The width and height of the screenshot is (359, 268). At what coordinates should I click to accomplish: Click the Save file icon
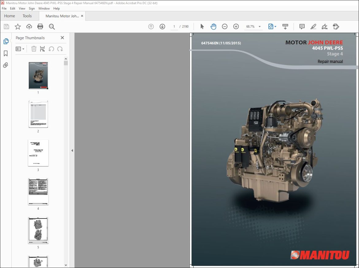pos(6,27)
